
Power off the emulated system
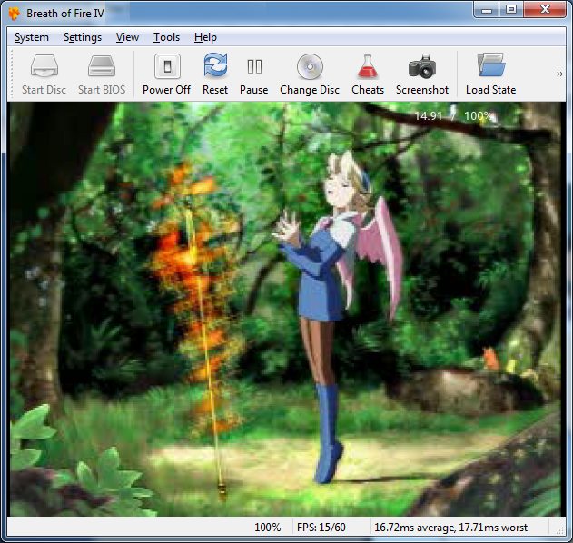pos(167,74)
